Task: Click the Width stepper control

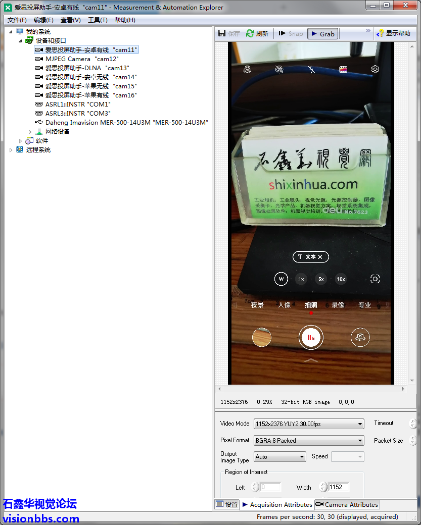Action: point(323,487)
